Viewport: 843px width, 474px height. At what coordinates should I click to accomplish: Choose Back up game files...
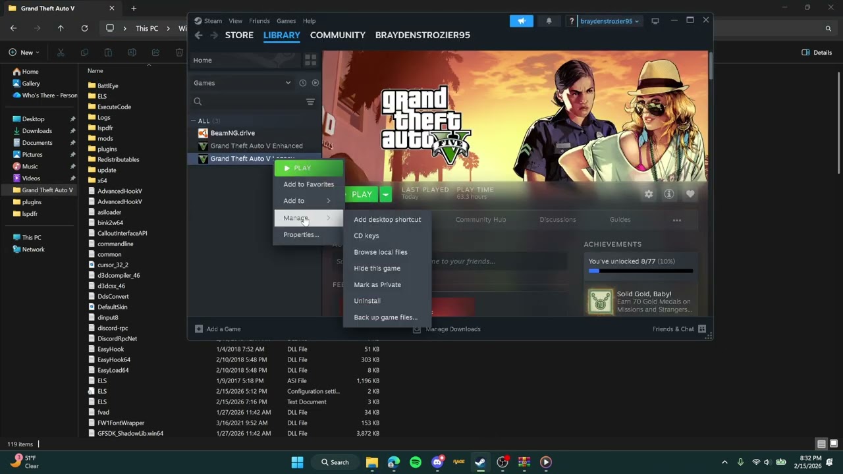(x=387, y=317)
